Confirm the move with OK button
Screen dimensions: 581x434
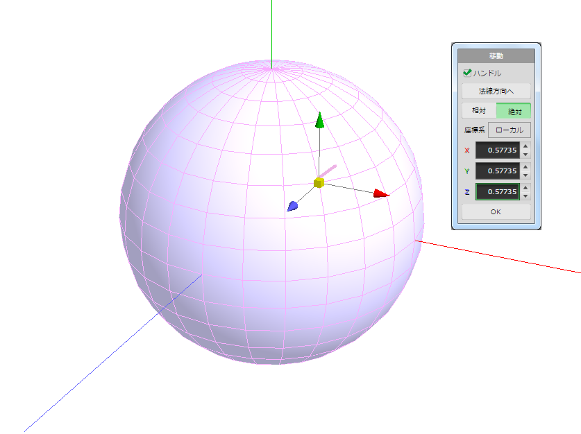496,212
